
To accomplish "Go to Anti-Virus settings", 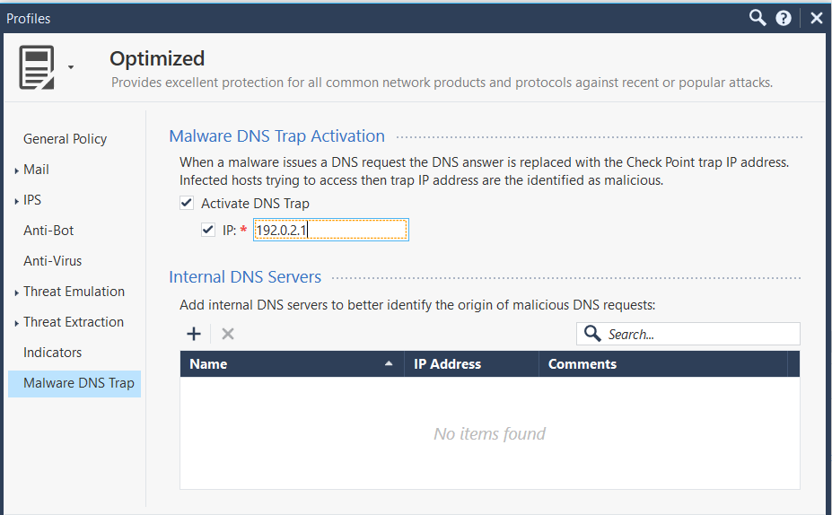I will [52, 261].
